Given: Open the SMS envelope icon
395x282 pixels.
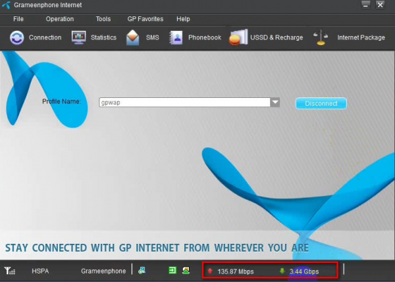Looking at the screenshot, I should coord(133,37).
